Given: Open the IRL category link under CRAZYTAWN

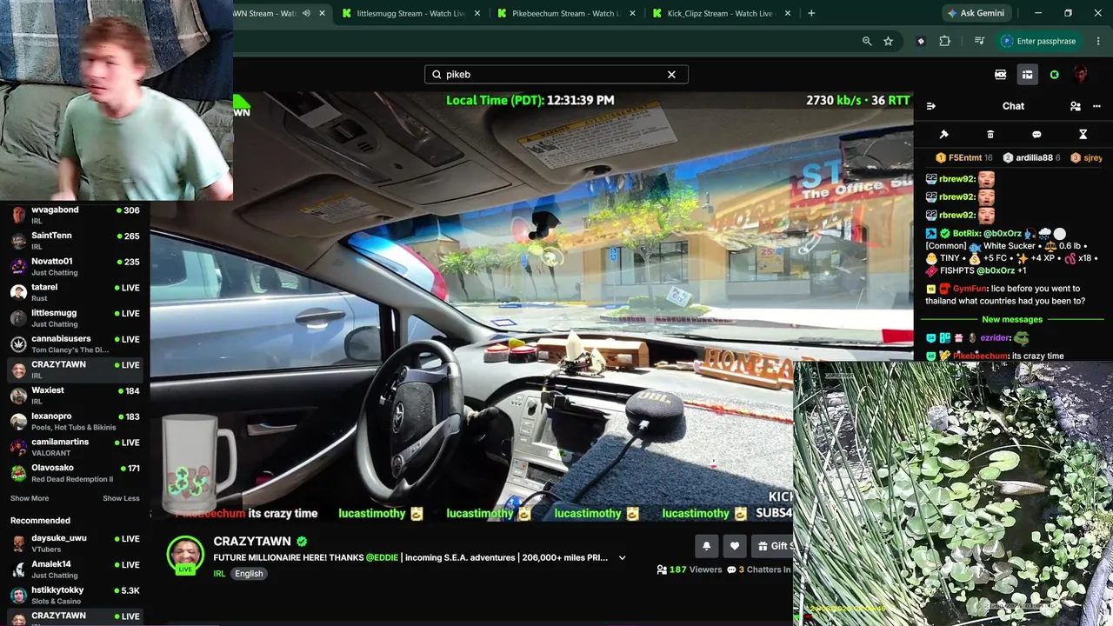Looking at the screenshot, I should click(219, 574).
